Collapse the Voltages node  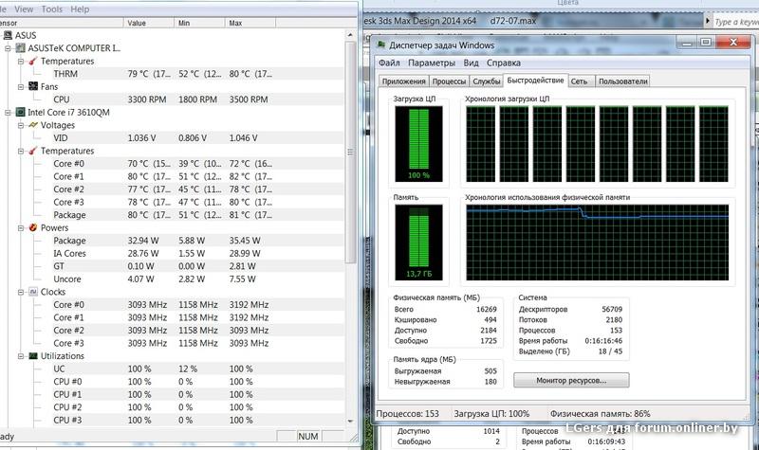[21, 125]
